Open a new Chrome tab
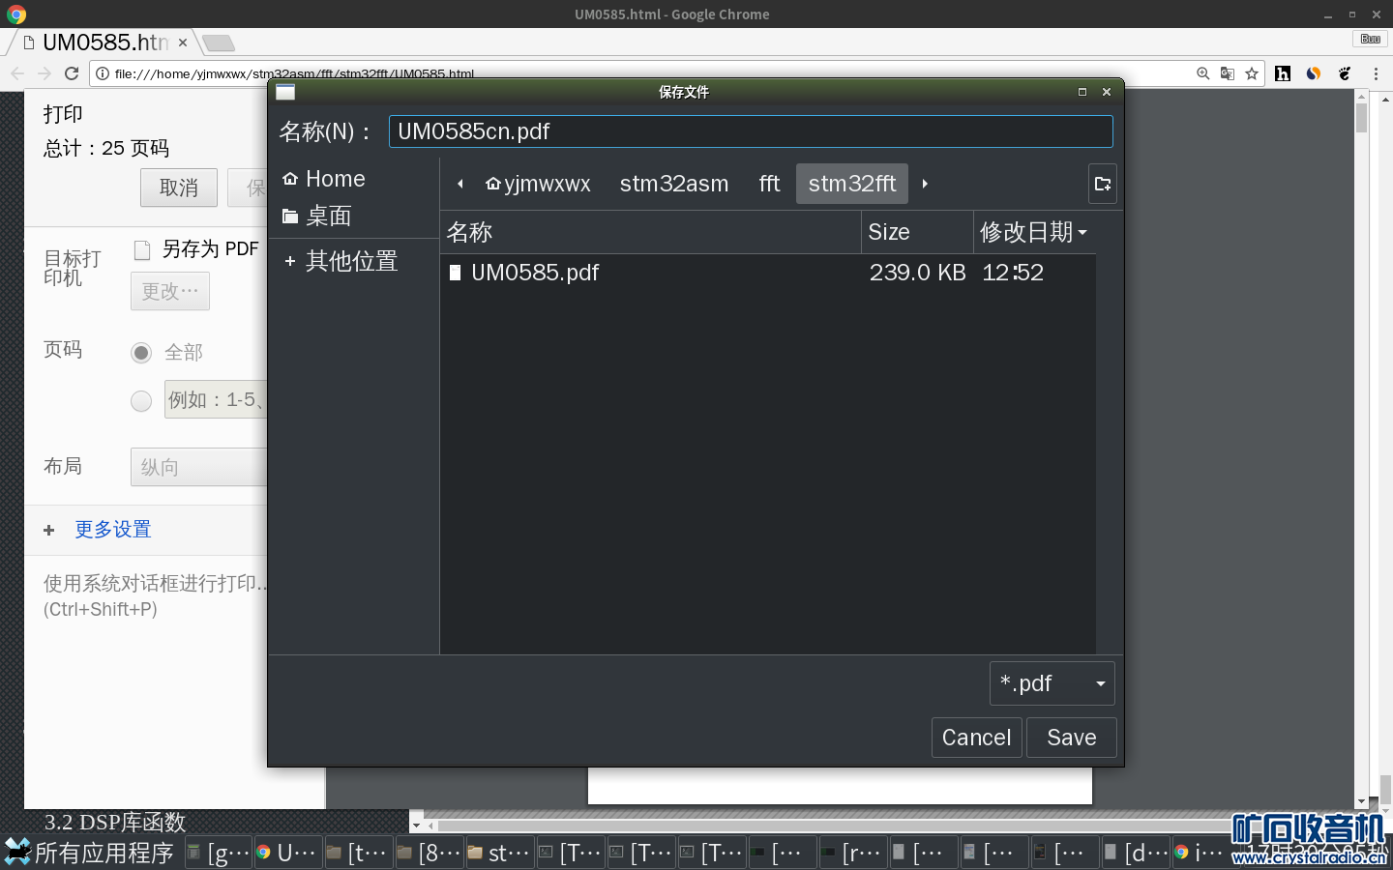The width and height of the screenshot is (1393, 870). [219, 43]
